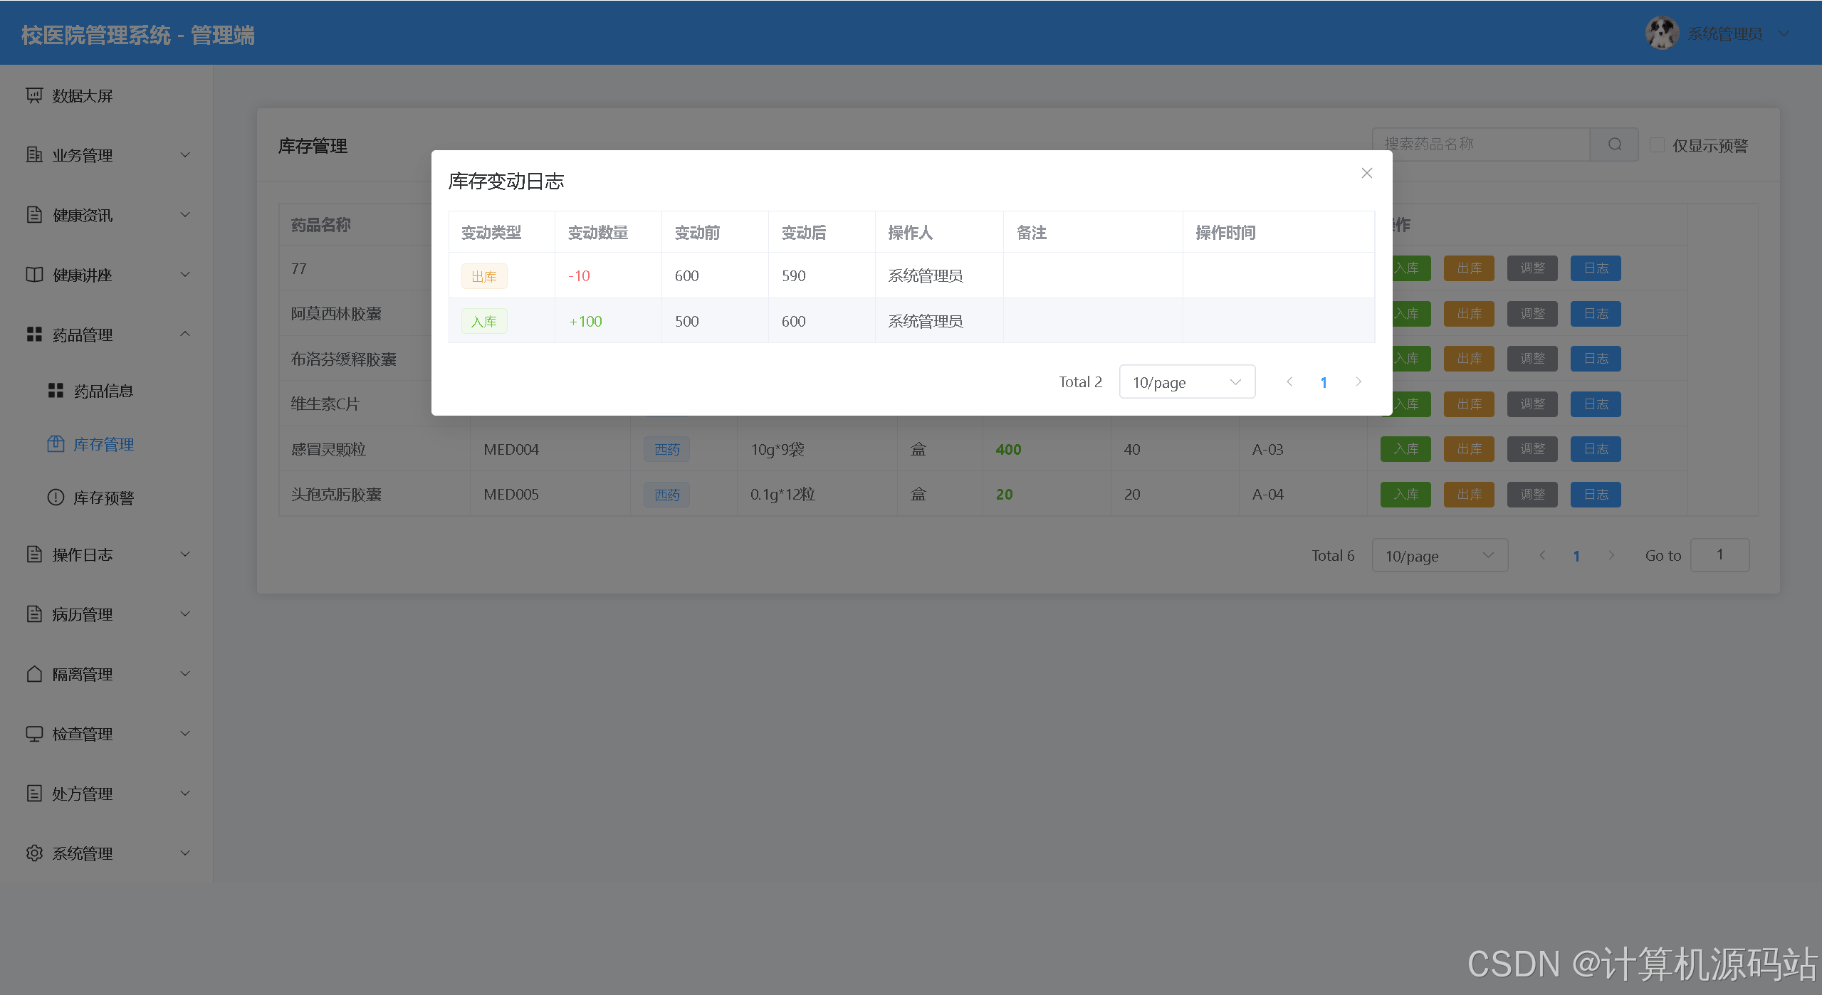Open the 检查管理 menu item

[x=106, y=733]
